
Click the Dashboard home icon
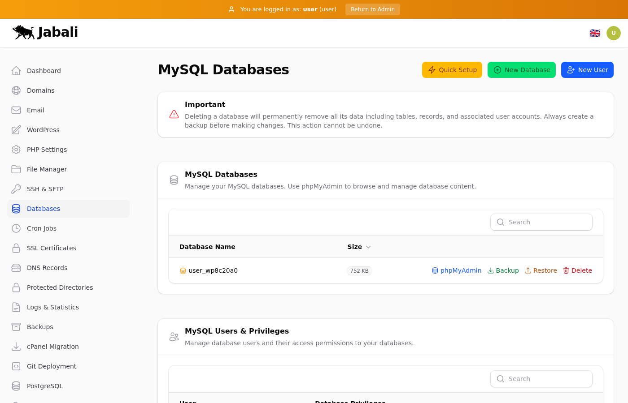[16, 71]
